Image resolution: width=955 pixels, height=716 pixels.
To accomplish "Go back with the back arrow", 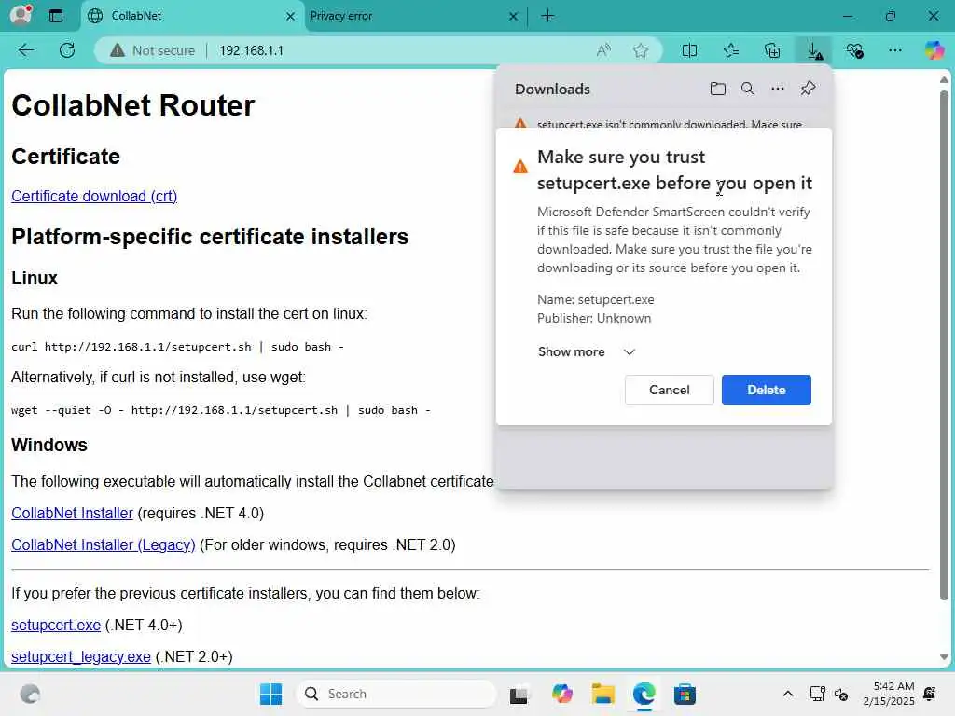I will (x=25, y=50).
